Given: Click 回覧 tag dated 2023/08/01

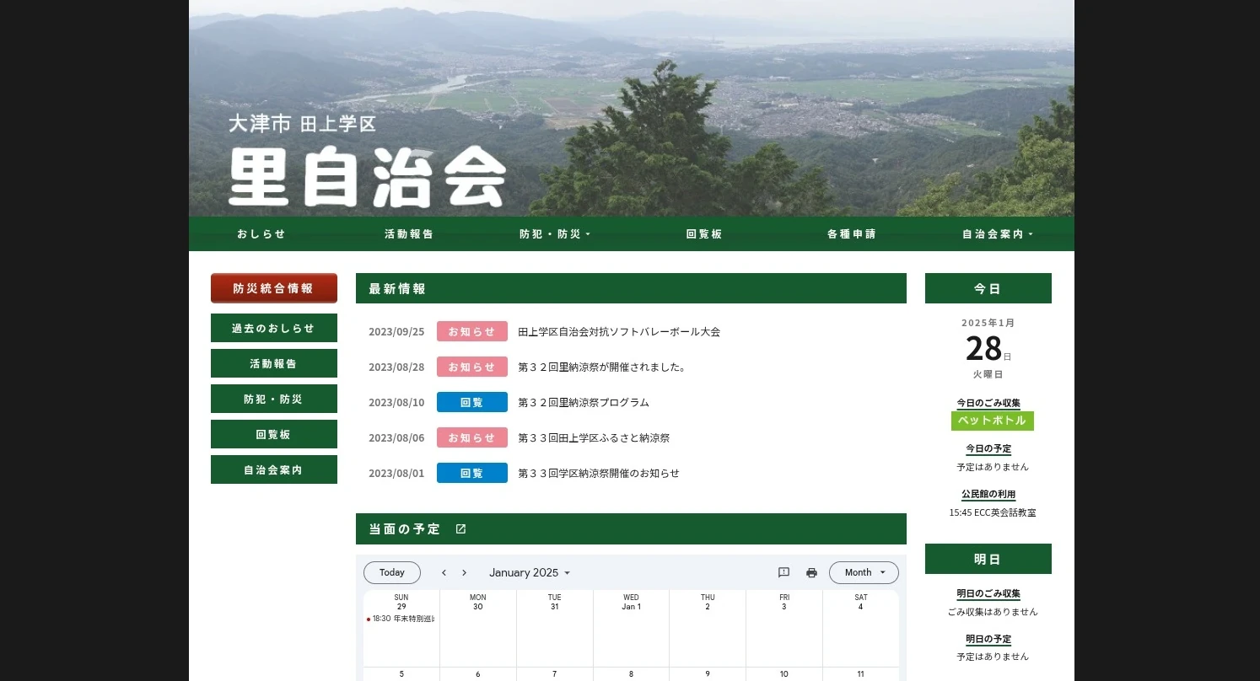Looking at the screenshot, I should [472, 473].
